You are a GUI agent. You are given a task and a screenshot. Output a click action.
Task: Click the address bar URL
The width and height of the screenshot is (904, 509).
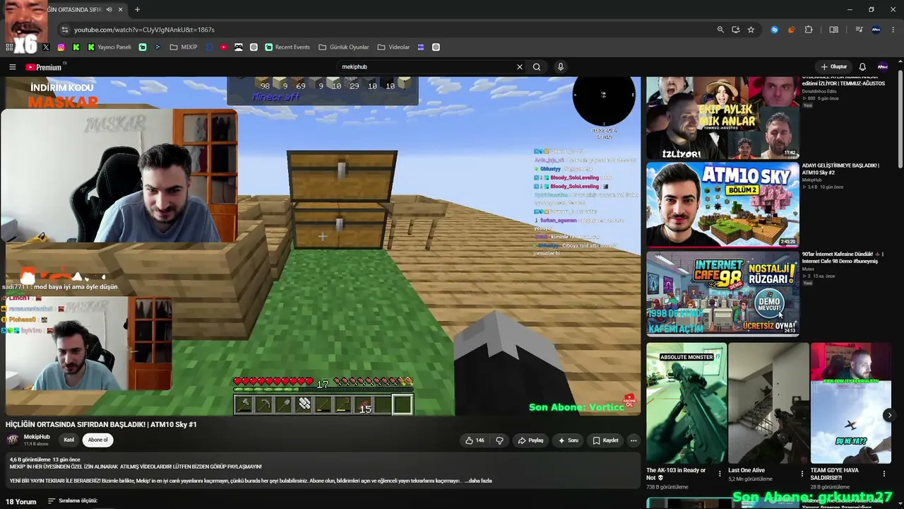coord(144,30)
